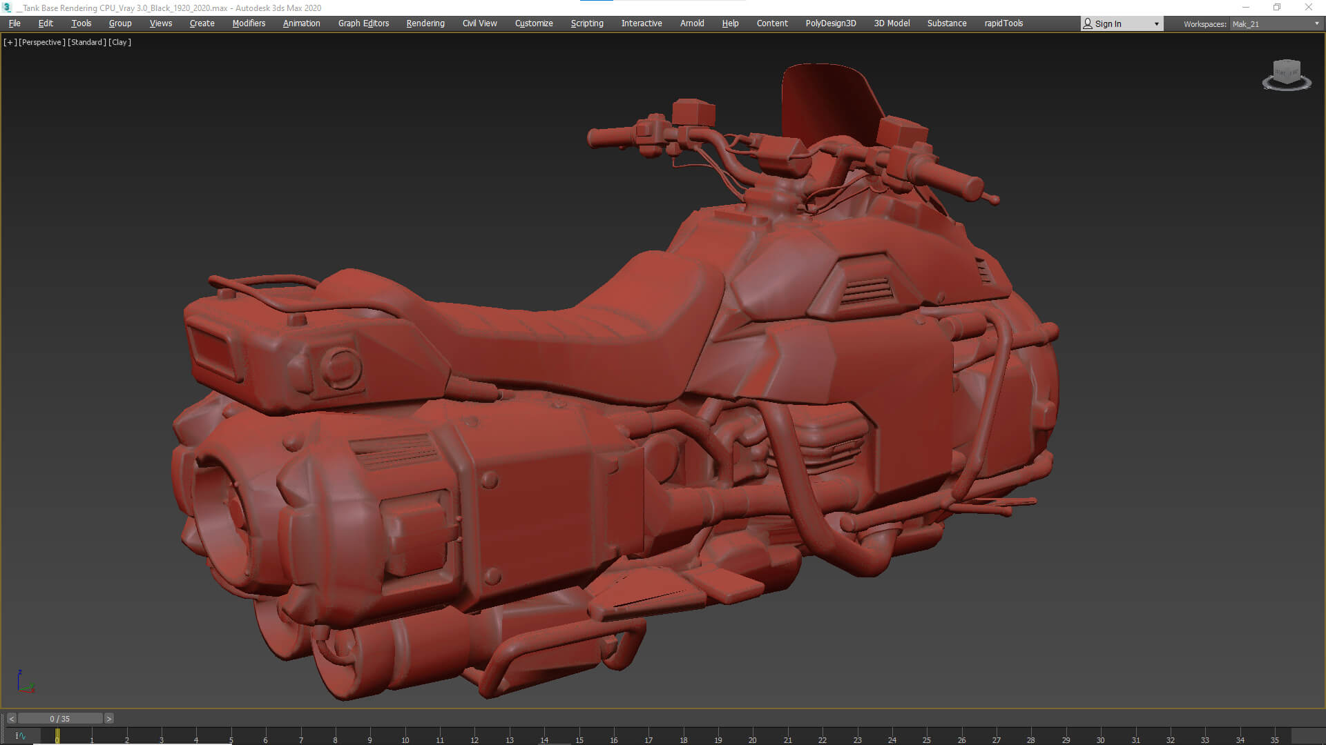1326x745 pixels.
Task: Open the Graph Editors menu
Action: pyautogui.click(x=364, y=23)
